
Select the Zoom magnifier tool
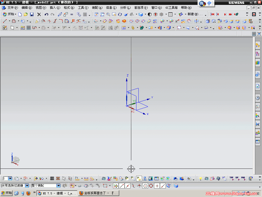pyautogui.click(x=108, y=14)
